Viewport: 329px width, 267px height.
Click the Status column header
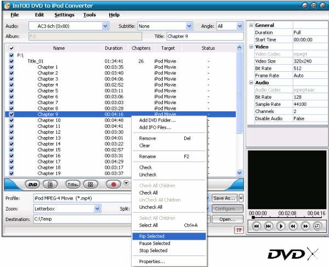[208, 48]
